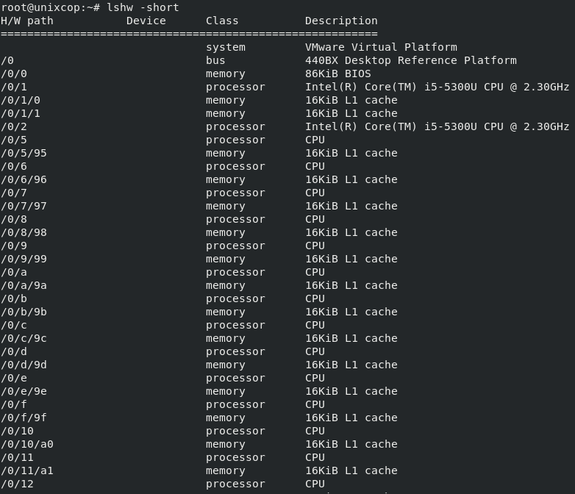Click the 440BX Desktop Reference Platform description

click(x=411, y=60)
